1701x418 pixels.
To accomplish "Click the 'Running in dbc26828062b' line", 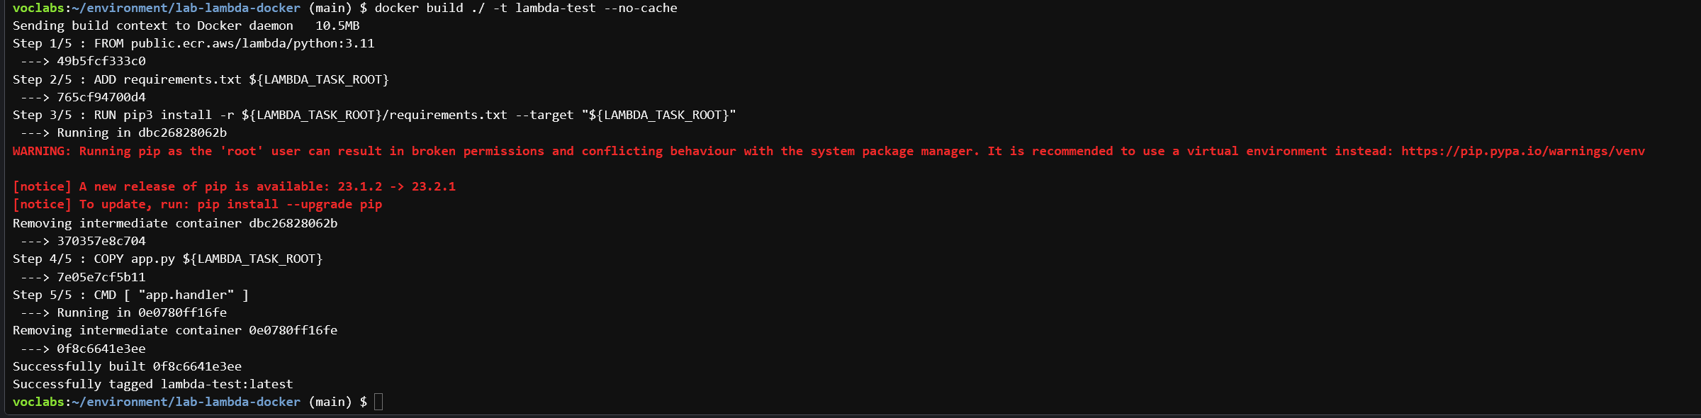I will [142, 132].
